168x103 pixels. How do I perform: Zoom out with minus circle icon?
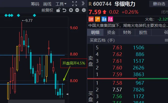point(77,10)
